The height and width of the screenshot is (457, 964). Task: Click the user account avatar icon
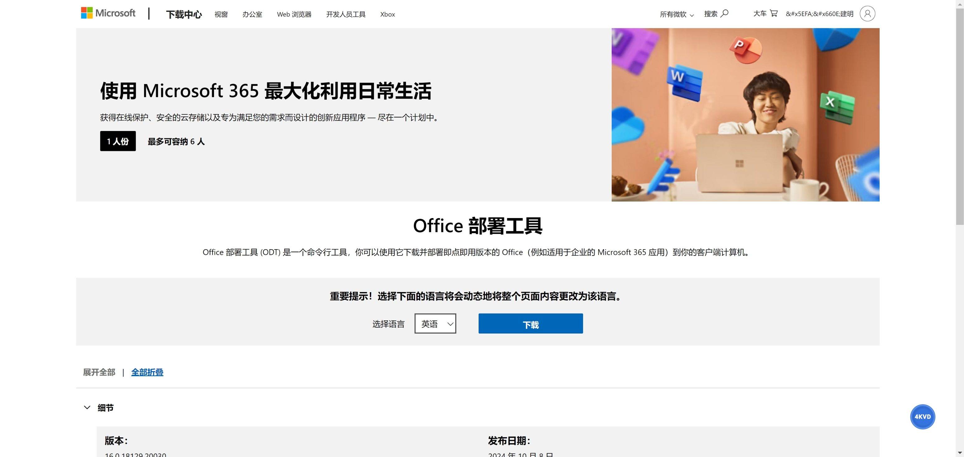pyautogui.click(x=867, y=14)
